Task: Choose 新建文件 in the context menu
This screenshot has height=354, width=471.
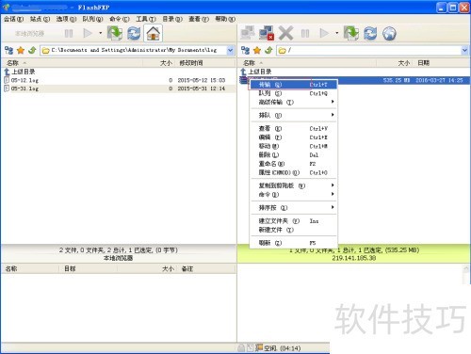Action: (x=293, y=230)
